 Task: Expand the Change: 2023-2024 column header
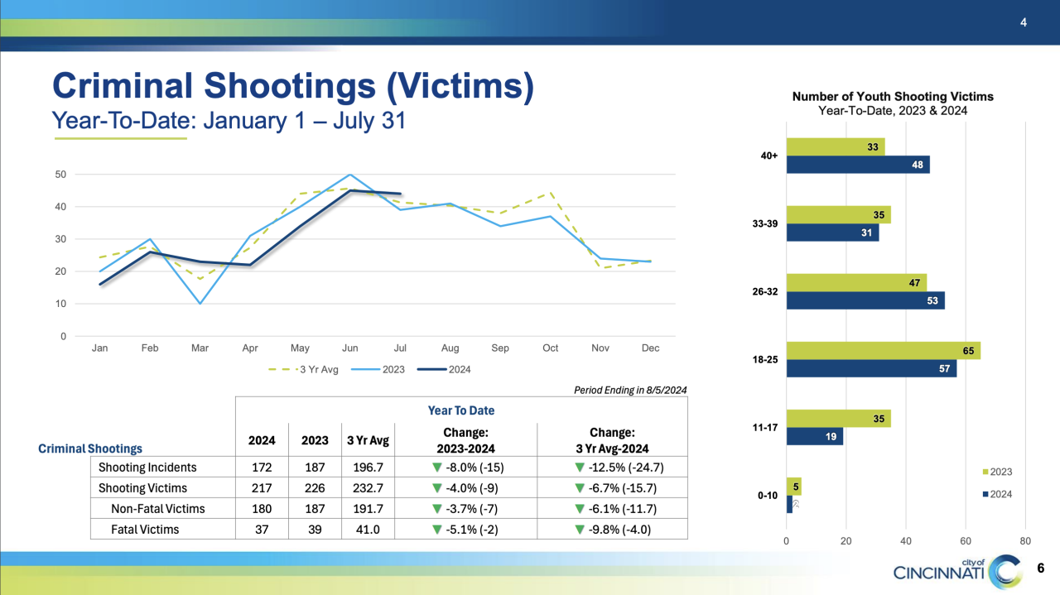(x=465, y=439)
